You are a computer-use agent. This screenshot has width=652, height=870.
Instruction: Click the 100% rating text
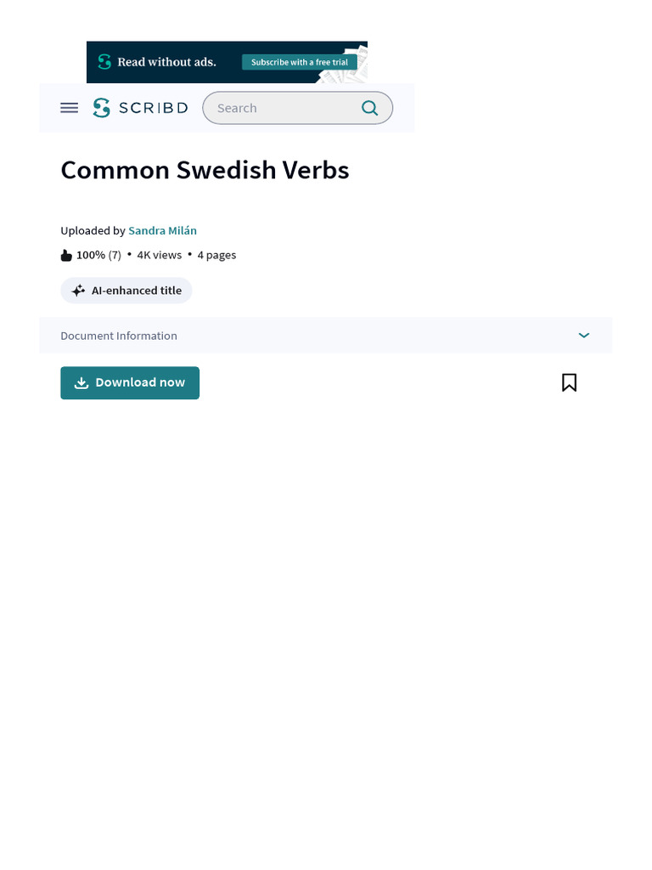pos(91,255)
